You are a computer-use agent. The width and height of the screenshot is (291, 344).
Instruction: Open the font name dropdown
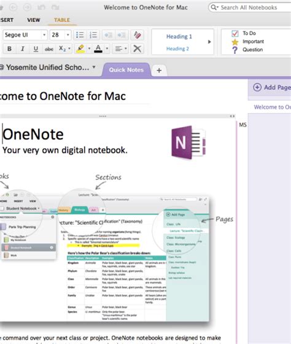[x=44, y=35]
